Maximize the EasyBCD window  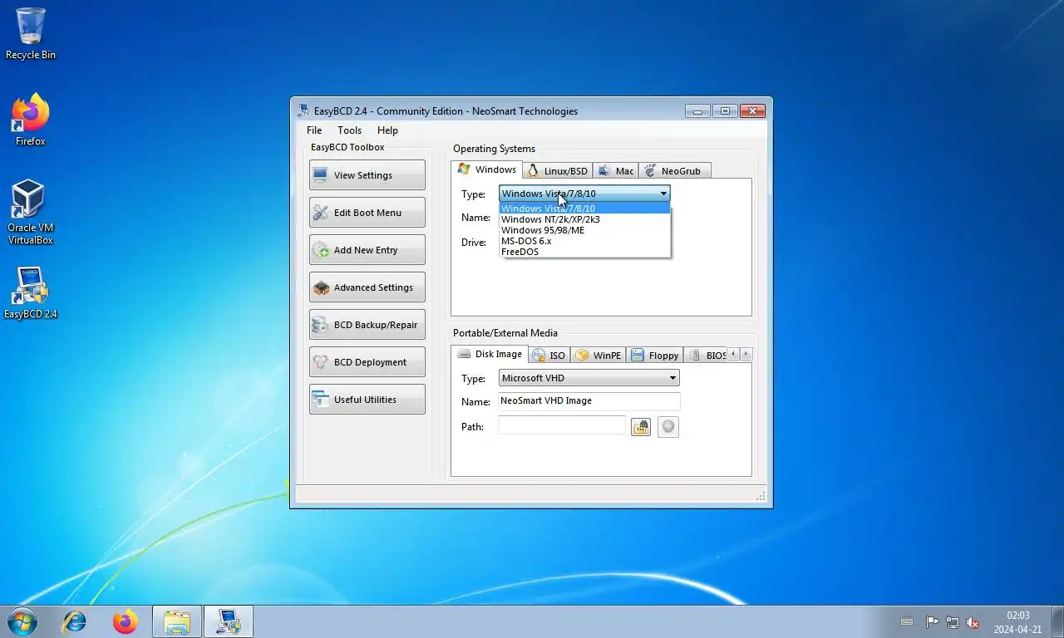pos(724,111)
